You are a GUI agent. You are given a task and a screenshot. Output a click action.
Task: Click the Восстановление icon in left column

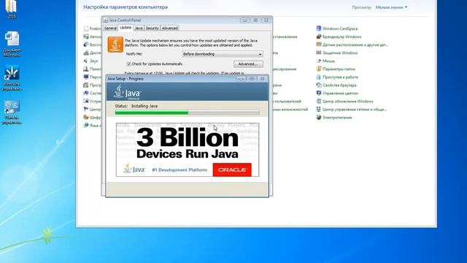[86, 45]
